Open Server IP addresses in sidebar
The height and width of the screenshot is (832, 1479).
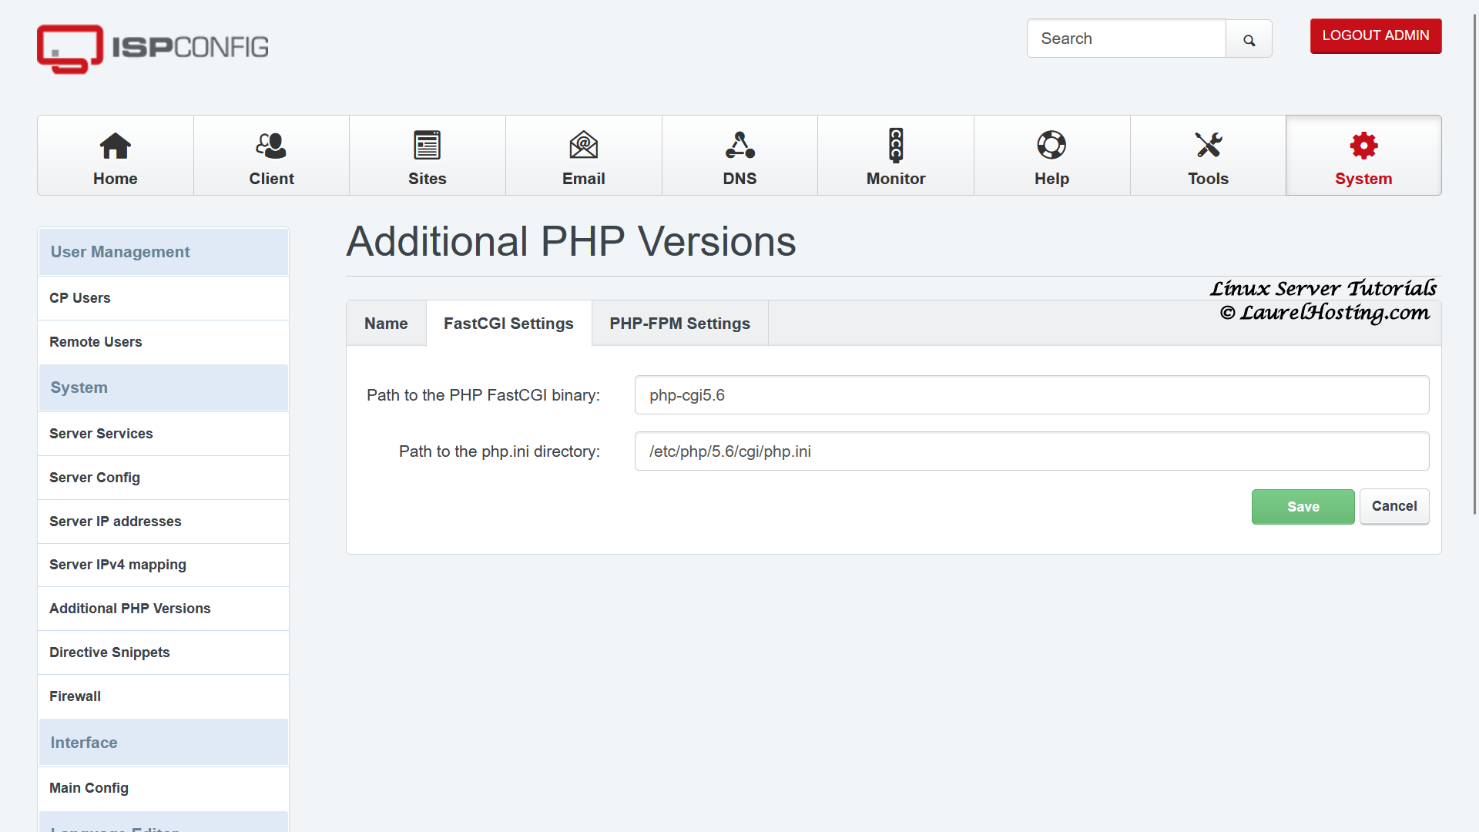[x=163, y=522]
